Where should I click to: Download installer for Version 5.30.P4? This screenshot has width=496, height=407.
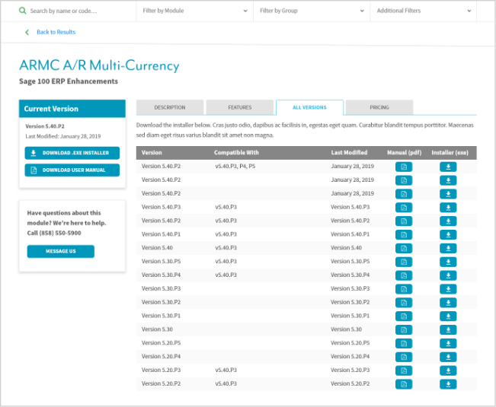point(448,275)
